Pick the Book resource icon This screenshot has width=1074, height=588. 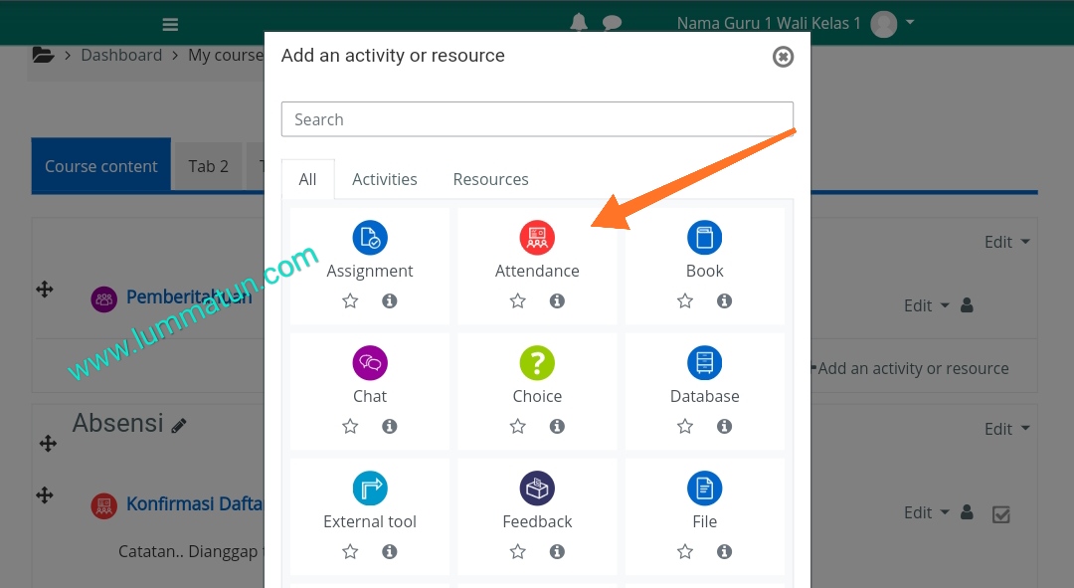click(704, 238)
